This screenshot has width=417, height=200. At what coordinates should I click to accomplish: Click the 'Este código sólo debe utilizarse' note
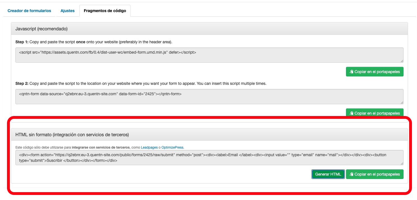[x=100, y=147]
